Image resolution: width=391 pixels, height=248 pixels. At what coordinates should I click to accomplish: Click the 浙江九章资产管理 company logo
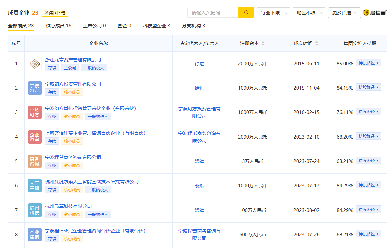click(x=35, y=64)
